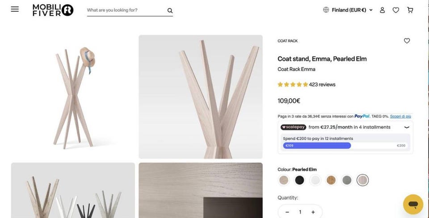Screen dimensions: 429x218
Task: Choose the oak wood colour swatch
Action: pos(331,180)
